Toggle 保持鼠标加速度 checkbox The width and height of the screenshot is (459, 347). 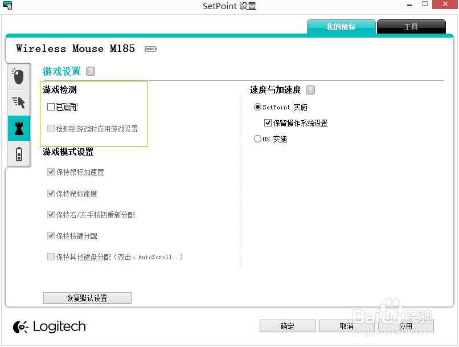pos(51,172)
